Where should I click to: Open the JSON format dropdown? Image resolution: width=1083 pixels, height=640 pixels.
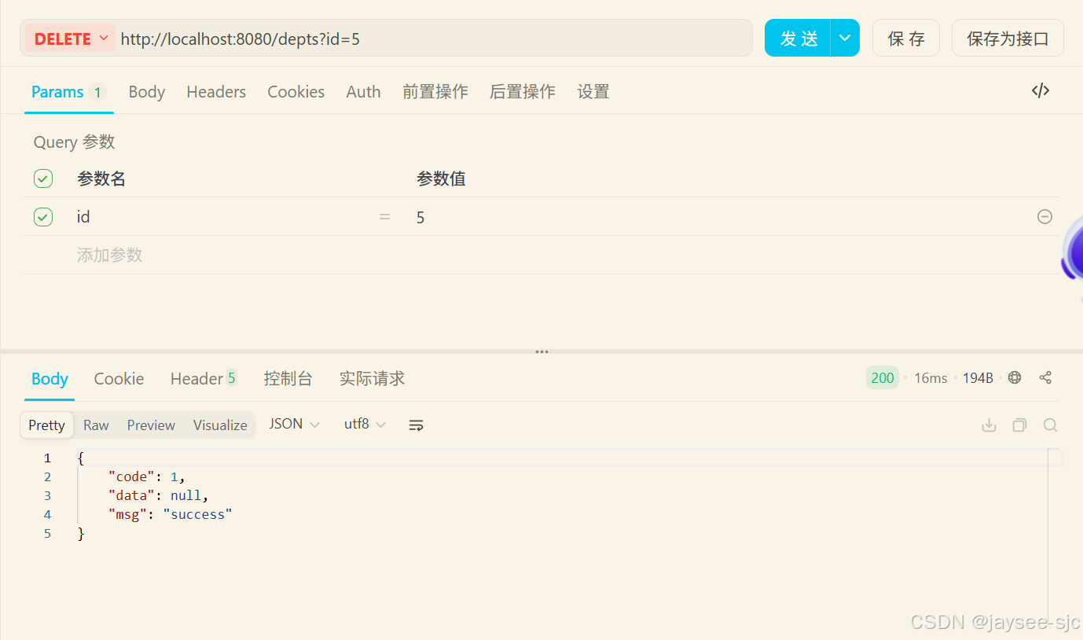[294, 424]
